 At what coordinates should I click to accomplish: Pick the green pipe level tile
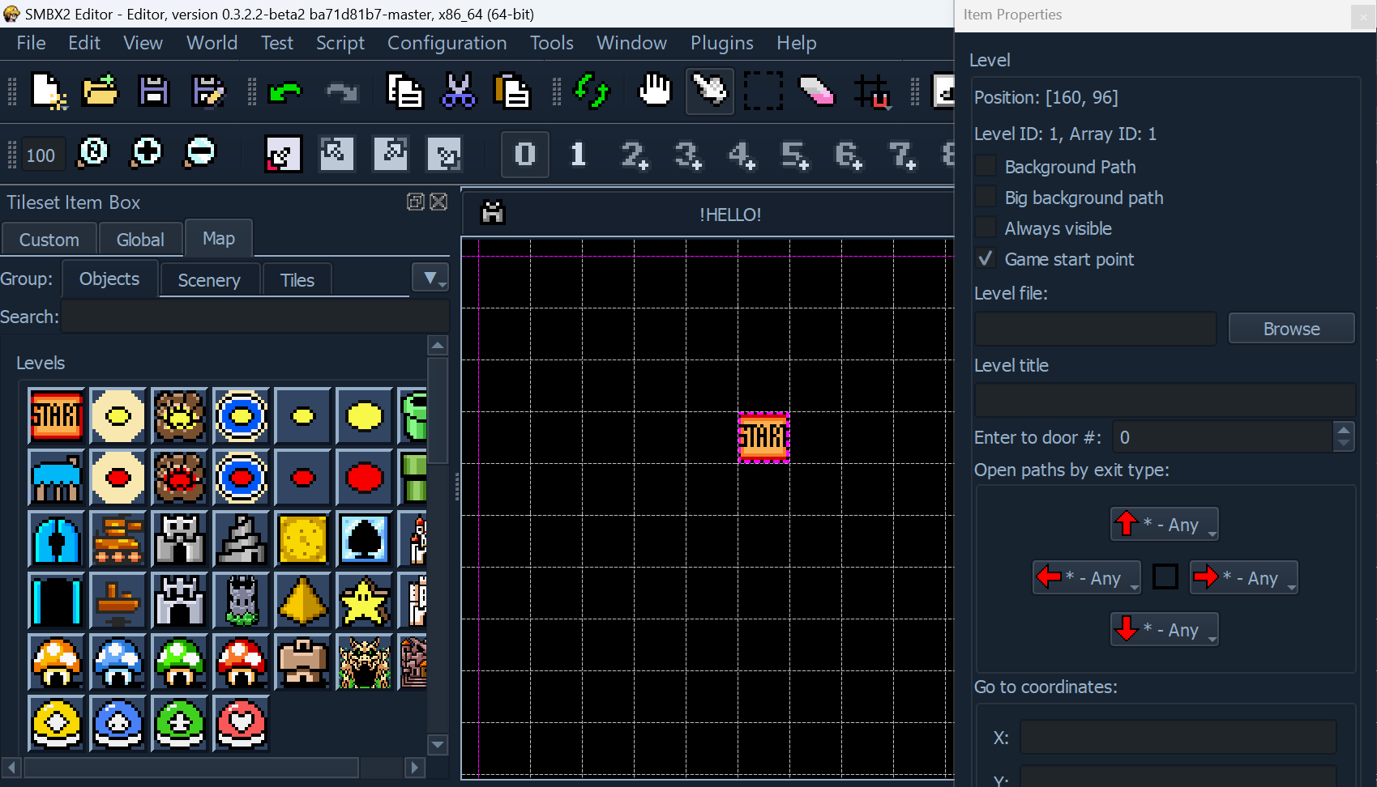[x=413, y=416]
